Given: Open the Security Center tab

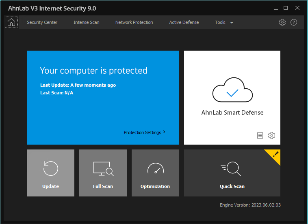Looking at the screenshot, I should tap(42, 22).
